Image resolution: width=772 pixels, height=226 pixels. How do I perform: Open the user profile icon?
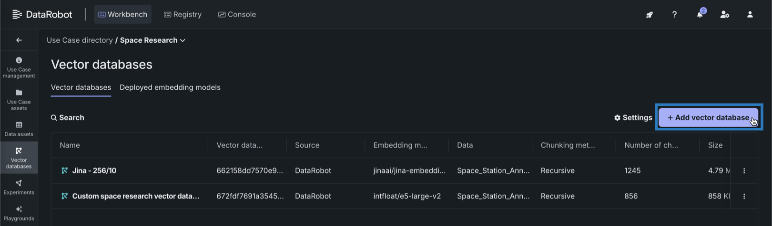pyautogui.click(x=750, y=15)
